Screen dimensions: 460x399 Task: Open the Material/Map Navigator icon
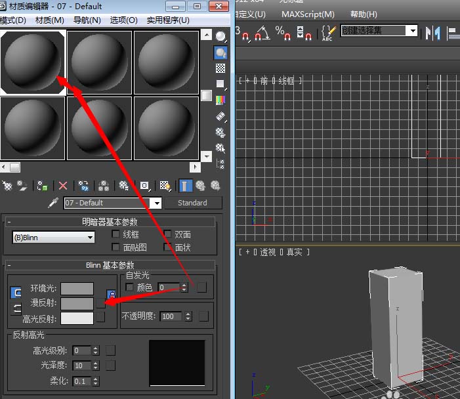pyautogui.click(x=220, y=164)
